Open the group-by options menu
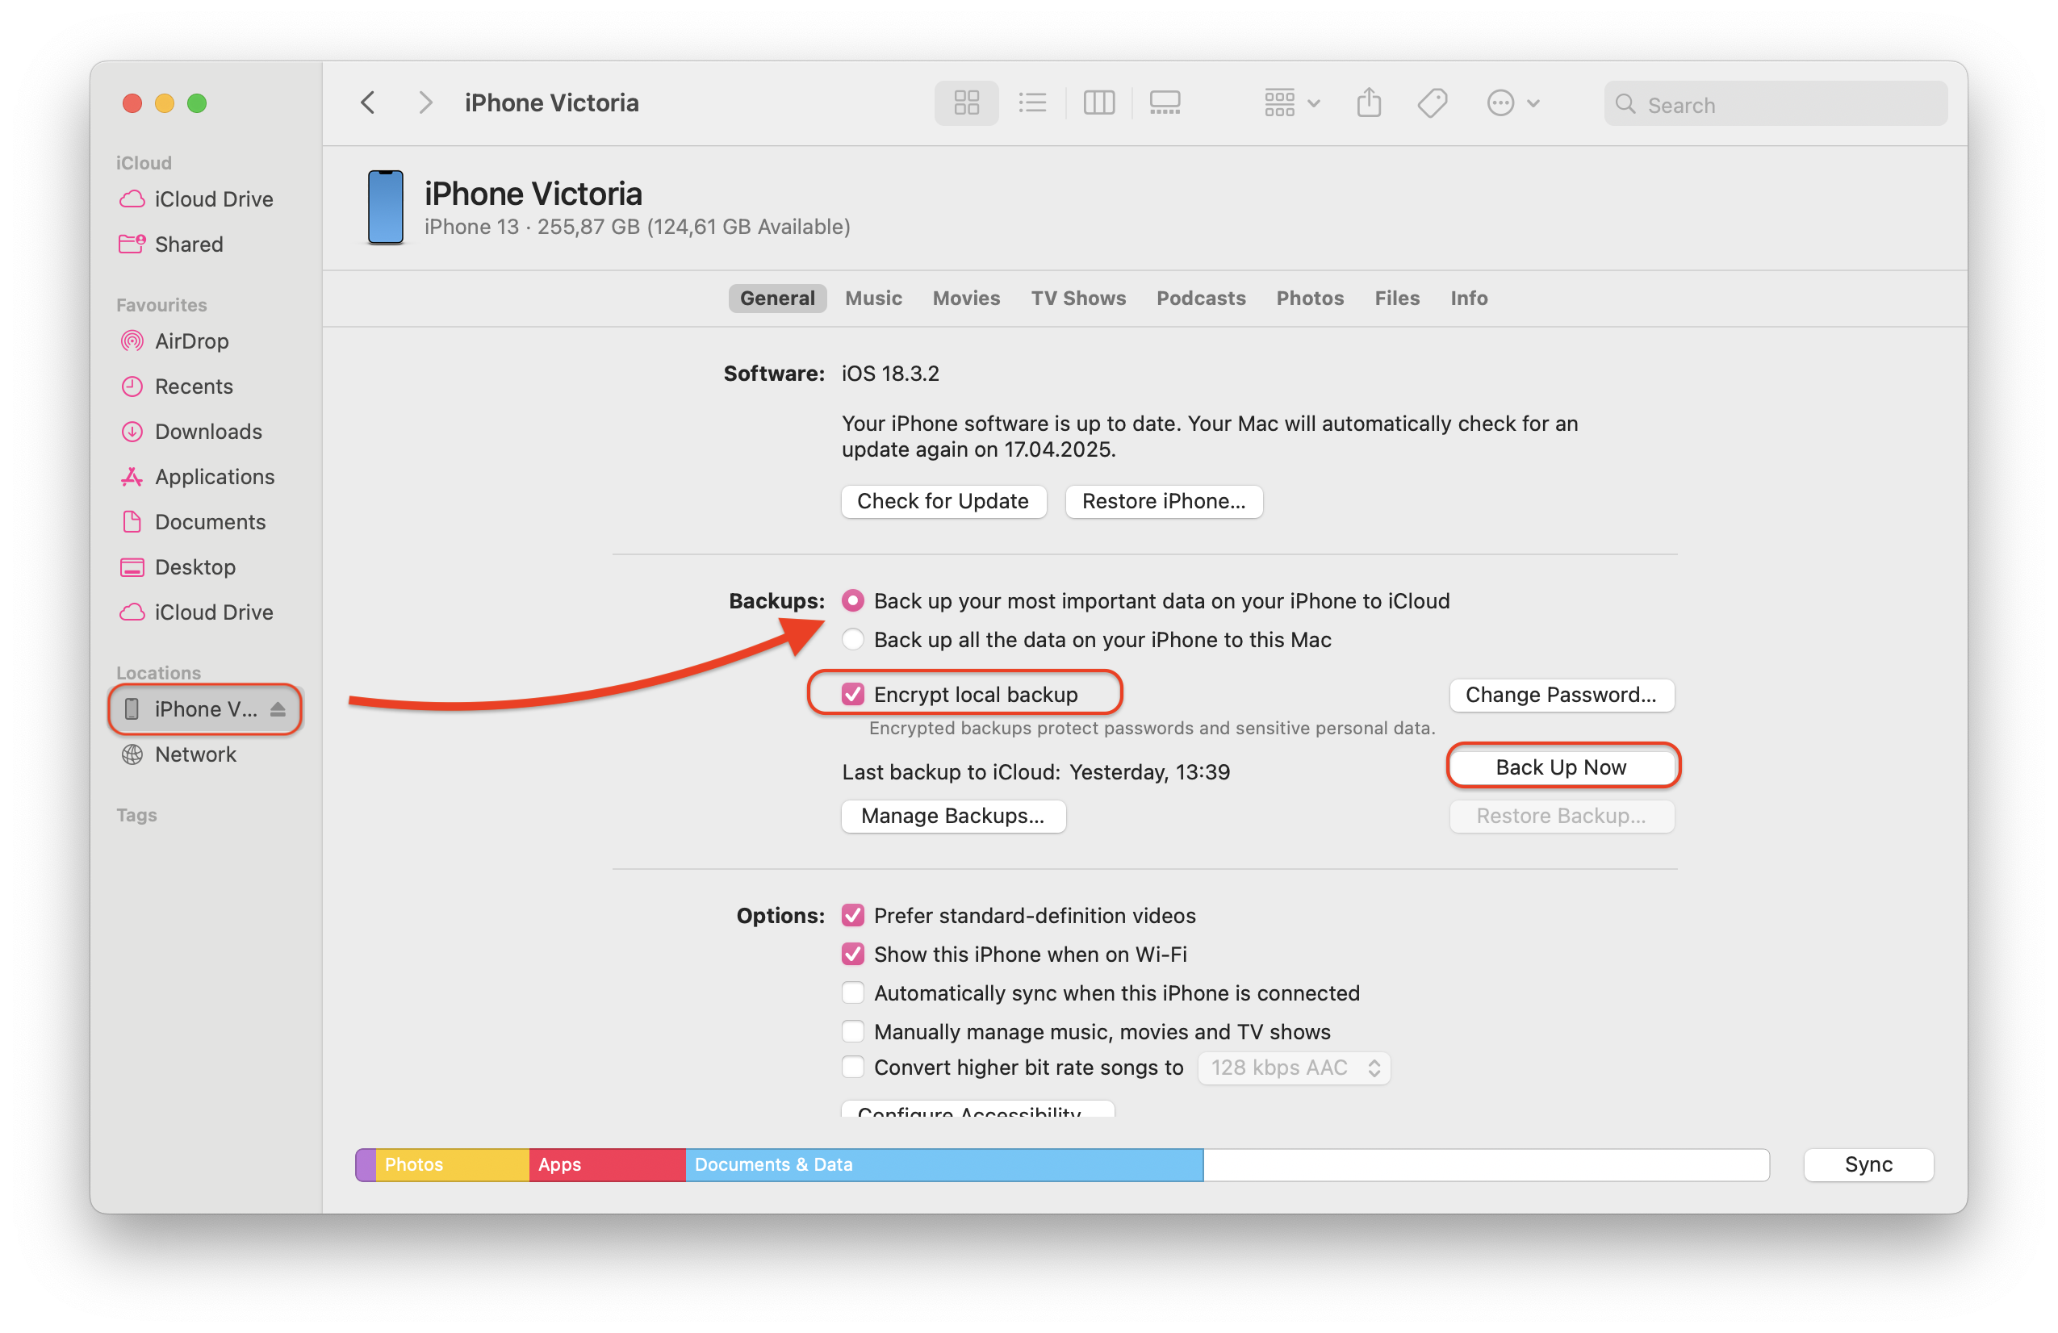The image size is (2058, 1333). (1291, 102)
